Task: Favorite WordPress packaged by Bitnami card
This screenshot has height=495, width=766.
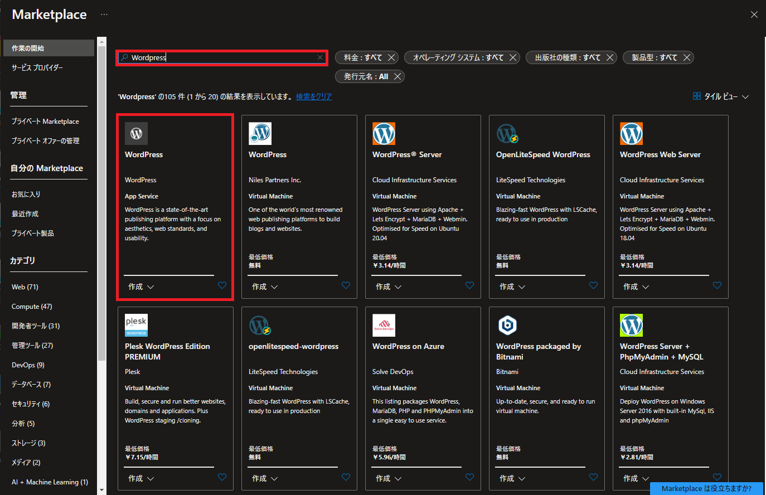Action: [593, 477]
